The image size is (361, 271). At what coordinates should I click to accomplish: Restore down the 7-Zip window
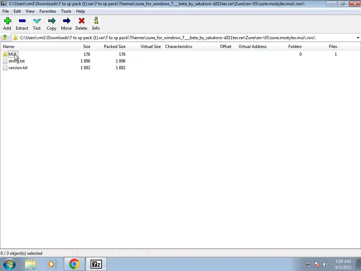click(343, 4)
